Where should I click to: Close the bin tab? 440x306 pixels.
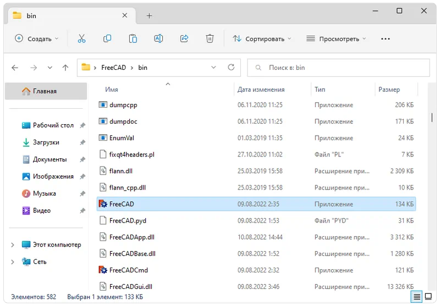(125, 15)
